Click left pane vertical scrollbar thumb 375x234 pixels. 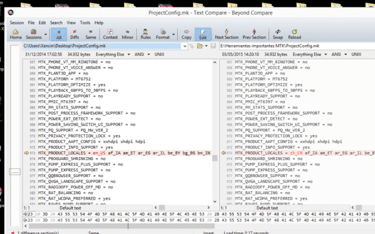[215, 158]
